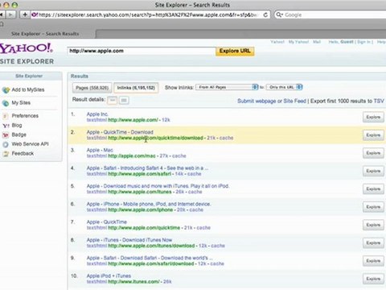Screen dimensions: 386x290
Task: Click the Yahoo! logo
Action: [27, 48]
